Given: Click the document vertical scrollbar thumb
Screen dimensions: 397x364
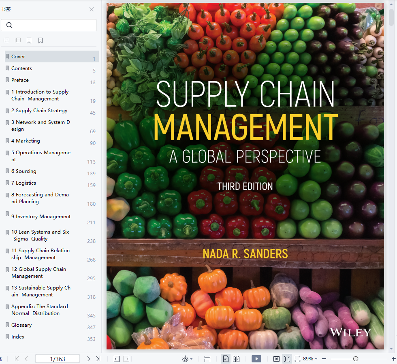Looking at the screenshot, I should (x=391, y=17).
